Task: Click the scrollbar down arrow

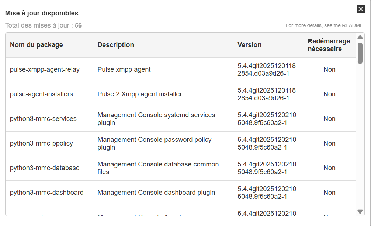Action: pyautogui.click(x=360, y=211)
